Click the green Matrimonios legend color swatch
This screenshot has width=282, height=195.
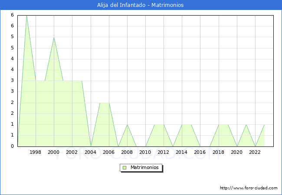(x=125, y=168)
